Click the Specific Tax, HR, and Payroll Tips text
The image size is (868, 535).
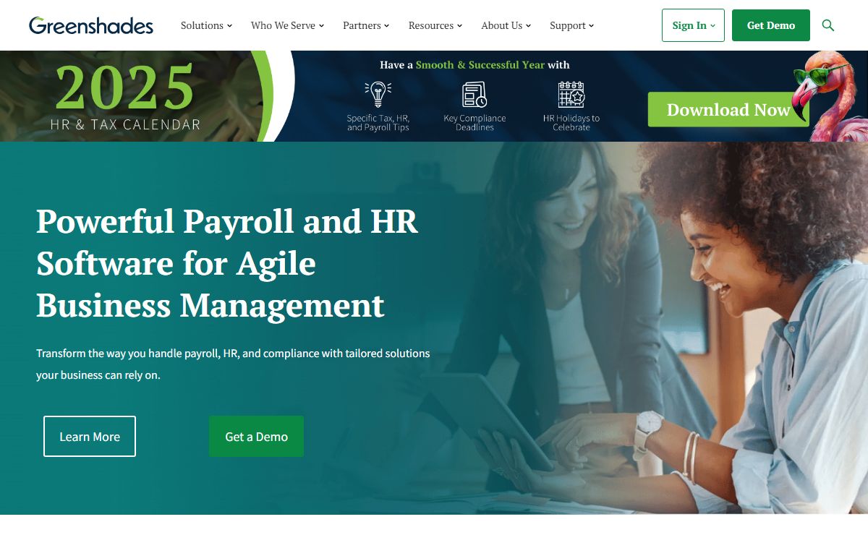click(x=378, y=123)
